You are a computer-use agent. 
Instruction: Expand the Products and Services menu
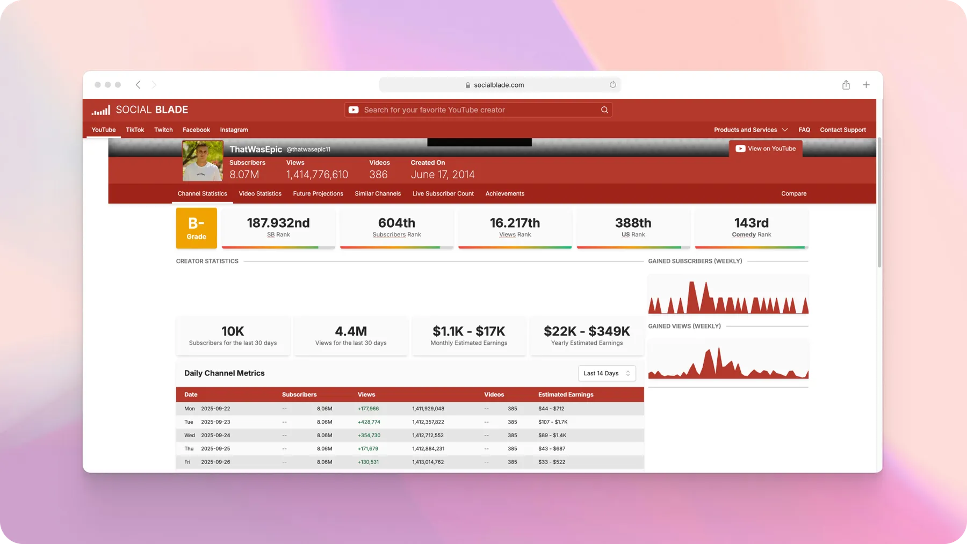coord(750,130)
